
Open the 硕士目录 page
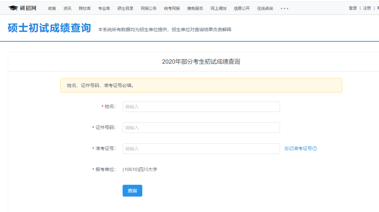[125, 8]
